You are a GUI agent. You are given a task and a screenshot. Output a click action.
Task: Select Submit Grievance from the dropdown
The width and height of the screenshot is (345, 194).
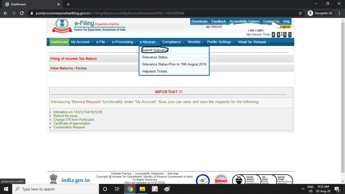tap(155, 50)
